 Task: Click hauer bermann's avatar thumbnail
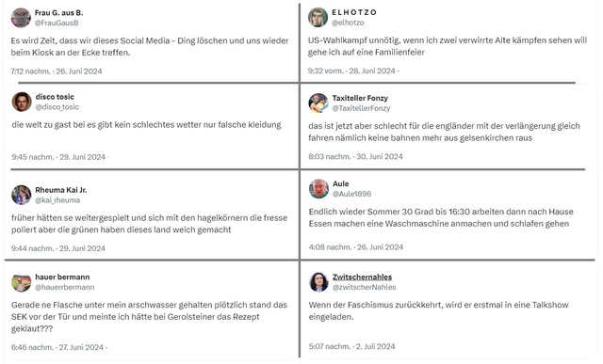(x=21, y=282)
